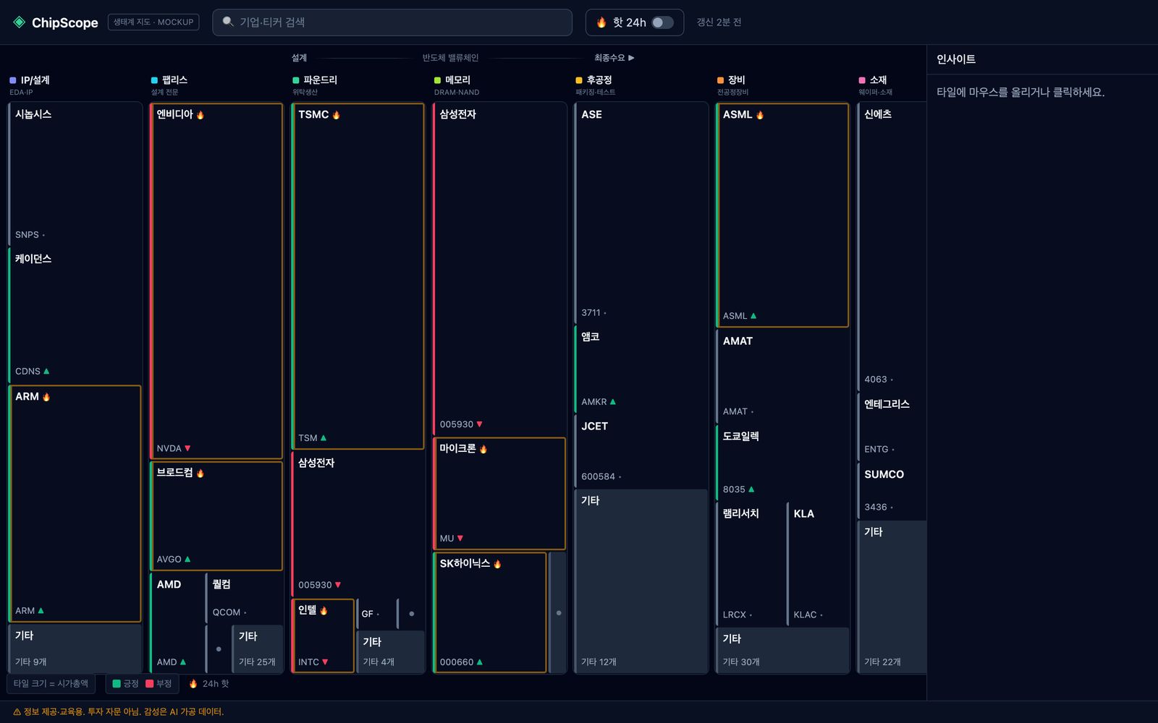Open the 기타 12개 tile
Image resolution: width=1158 pixels, height=723 pixels.
(641, 582)
